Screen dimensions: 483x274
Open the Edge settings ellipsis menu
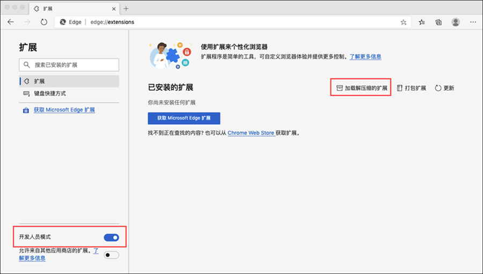473,22
